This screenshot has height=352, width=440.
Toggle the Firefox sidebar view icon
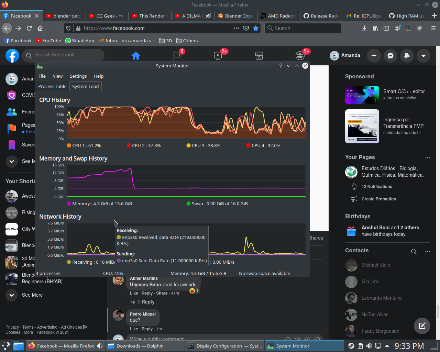click(386, 28)
